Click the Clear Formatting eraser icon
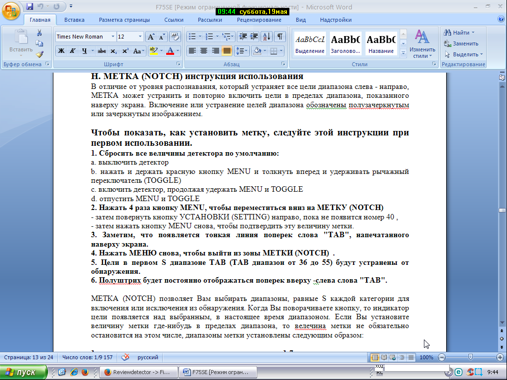 (x=175, y=37)
